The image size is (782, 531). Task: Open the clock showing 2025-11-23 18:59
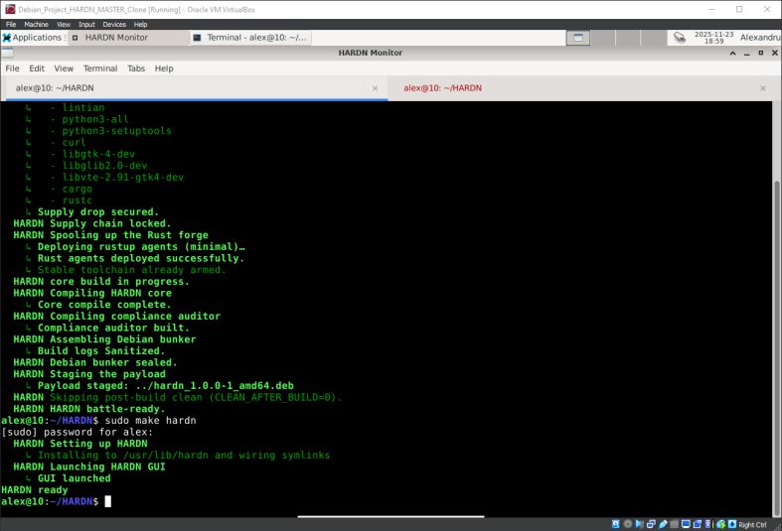point(713,38)
